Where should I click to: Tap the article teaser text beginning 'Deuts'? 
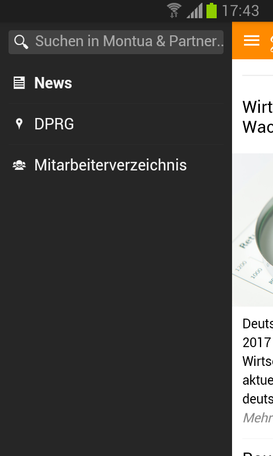point(258,361)
